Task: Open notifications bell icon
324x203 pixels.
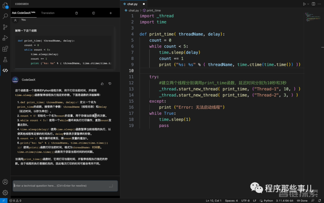Action: click(319, 201)
